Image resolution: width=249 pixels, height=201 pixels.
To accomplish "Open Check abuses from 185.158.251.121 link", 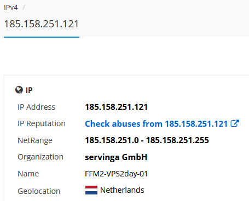I will point(162,123).
